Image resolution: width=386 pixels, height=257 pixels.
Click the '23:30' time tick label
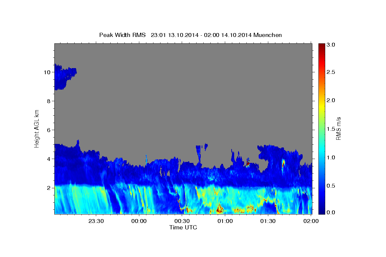[x=96, y=221]
